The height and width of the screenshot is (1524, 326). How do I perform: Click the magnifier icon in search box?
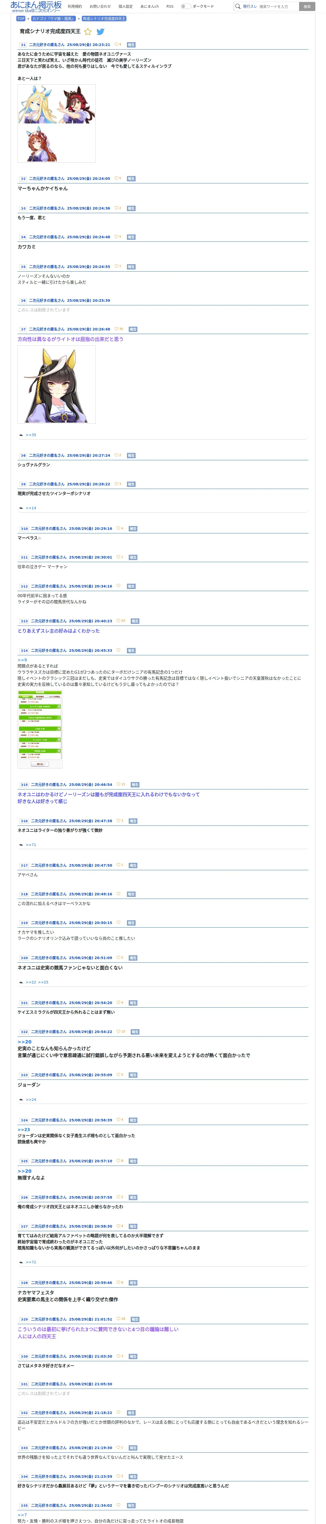pyautogui.click(x=238, y=7)
